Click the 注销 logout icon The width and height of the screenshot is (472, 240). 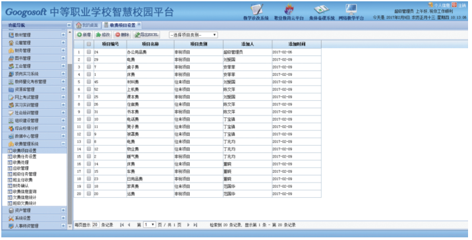tap(454, 5)
